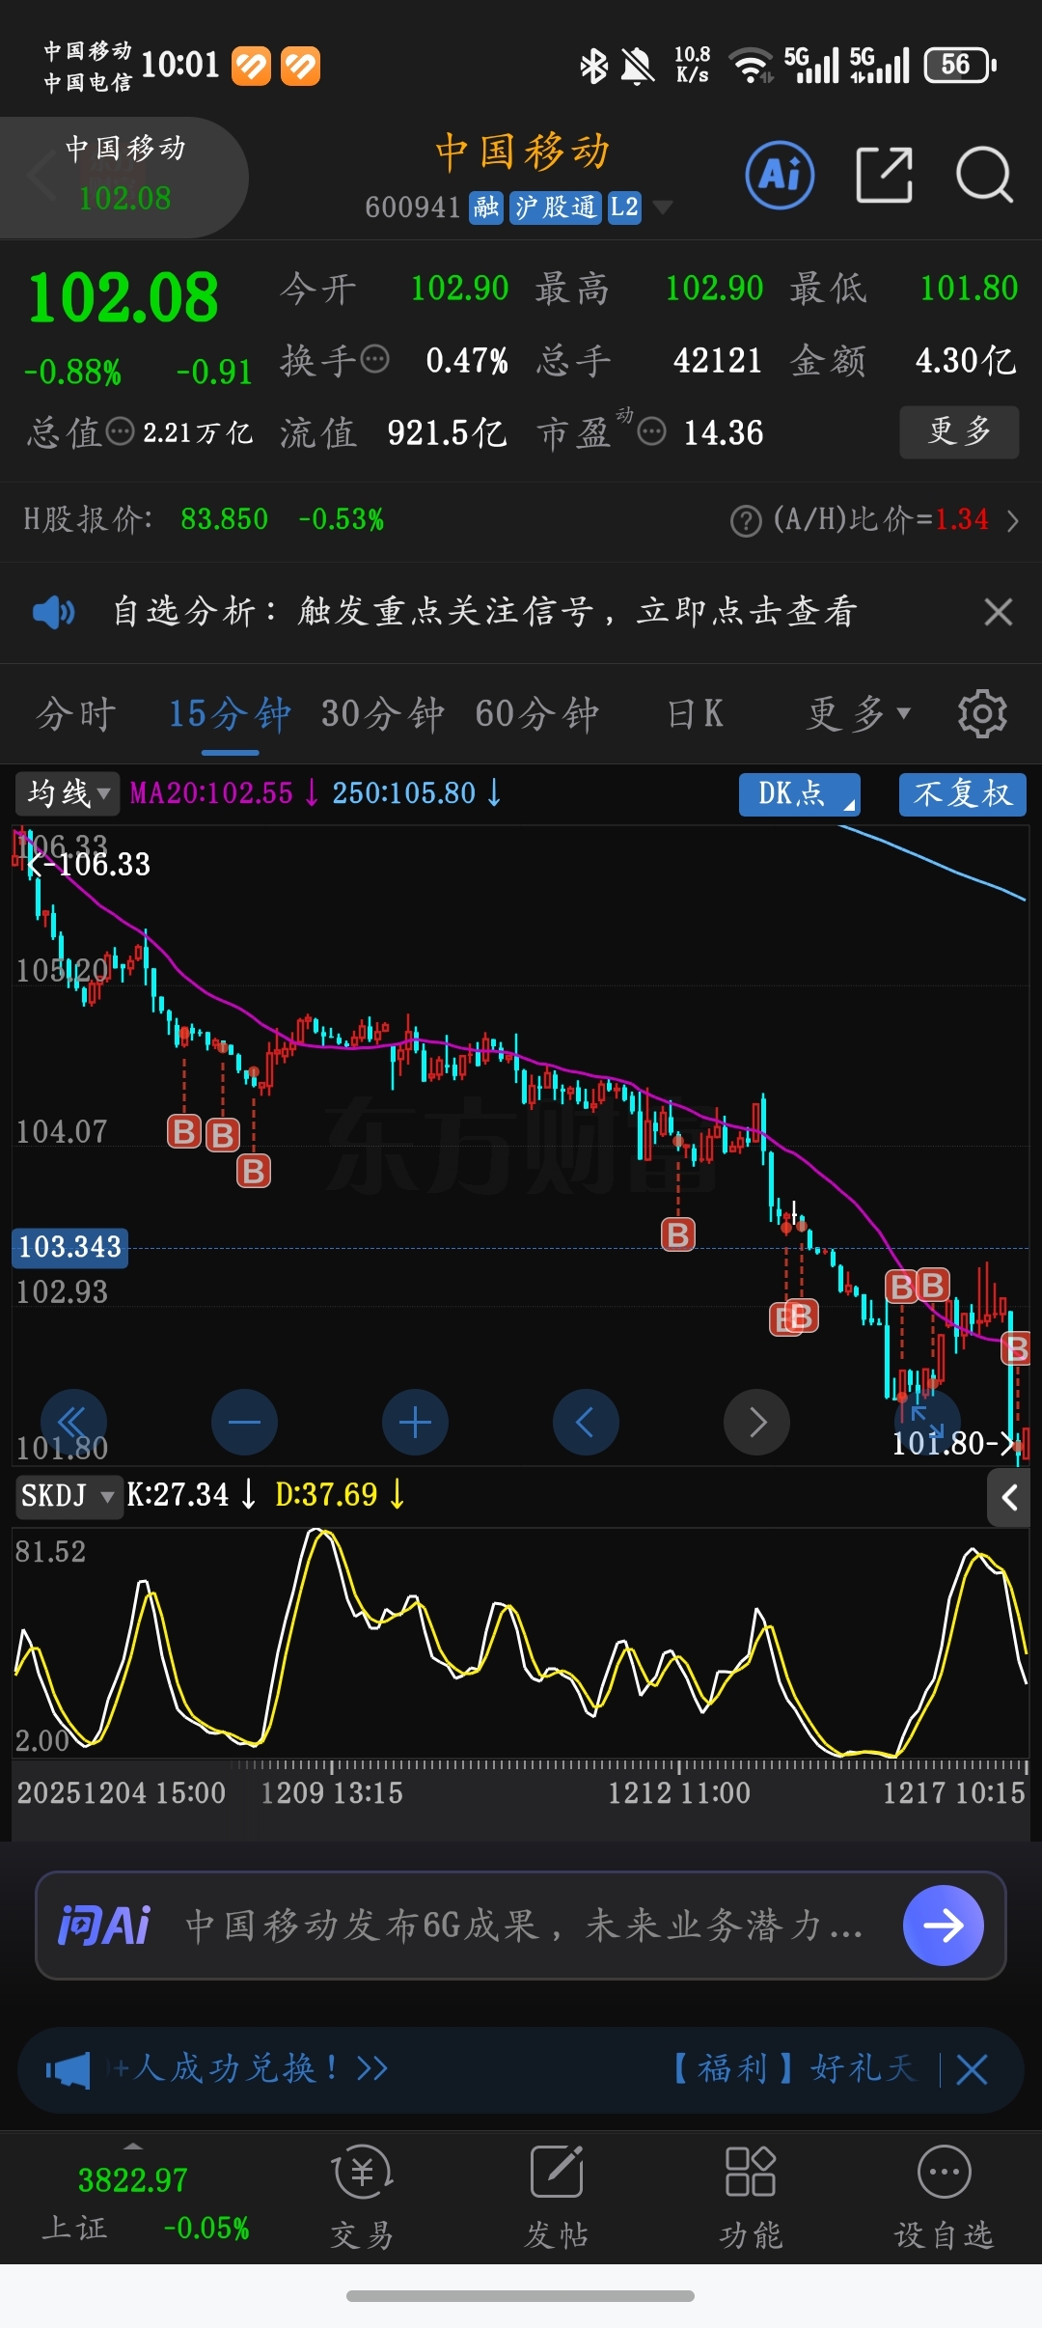Tap the speaker icon beside 自选分析
Viewport: 1042px width, 2328px height.
tap(53, 612)
